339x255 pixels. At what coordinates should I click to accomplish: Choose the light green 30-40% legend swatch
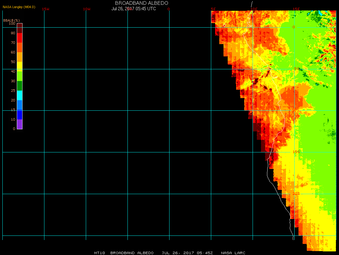tap(19, 76)
